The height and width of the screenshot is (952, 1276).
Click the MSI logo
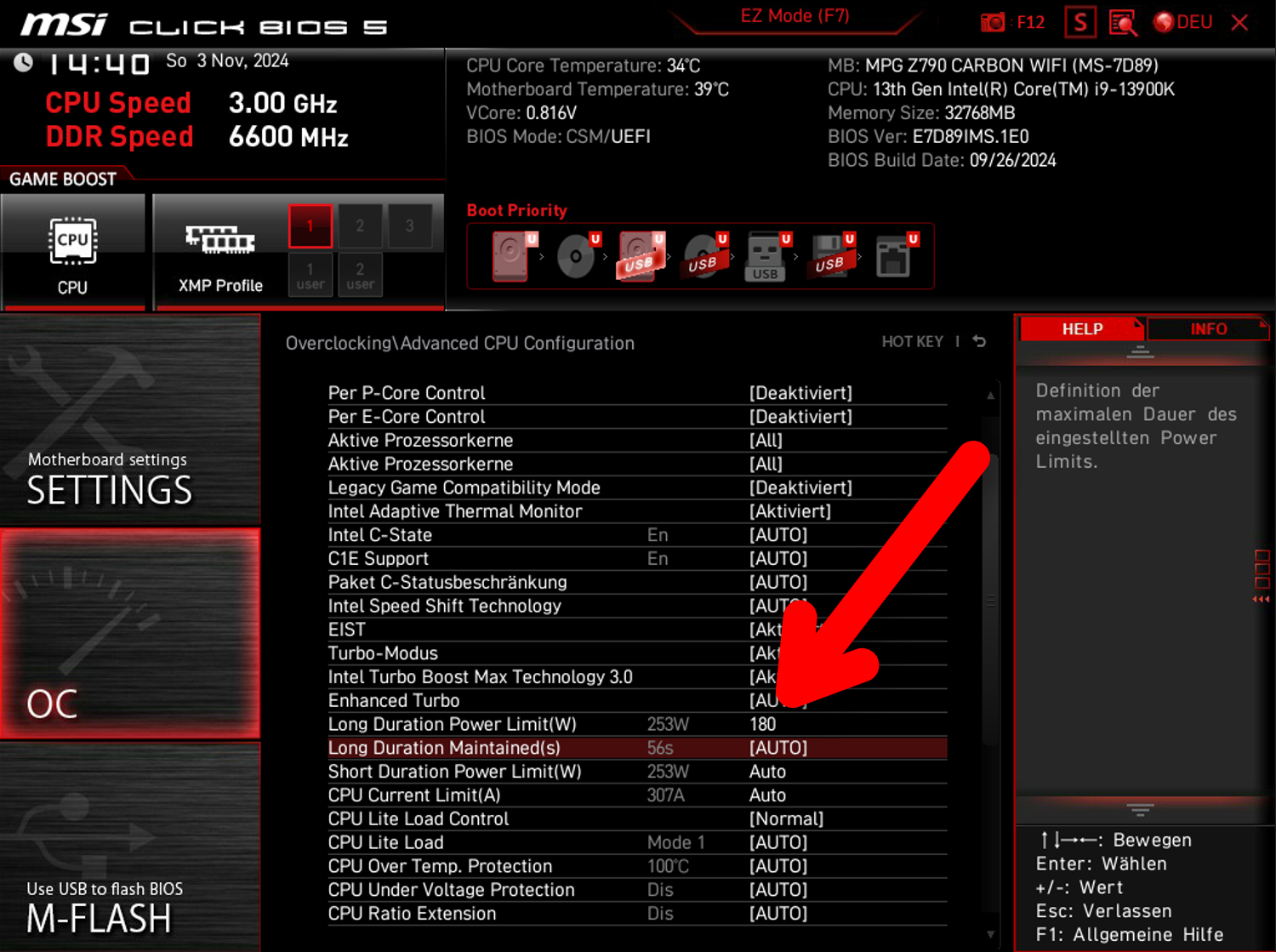[x=64, y=24]
